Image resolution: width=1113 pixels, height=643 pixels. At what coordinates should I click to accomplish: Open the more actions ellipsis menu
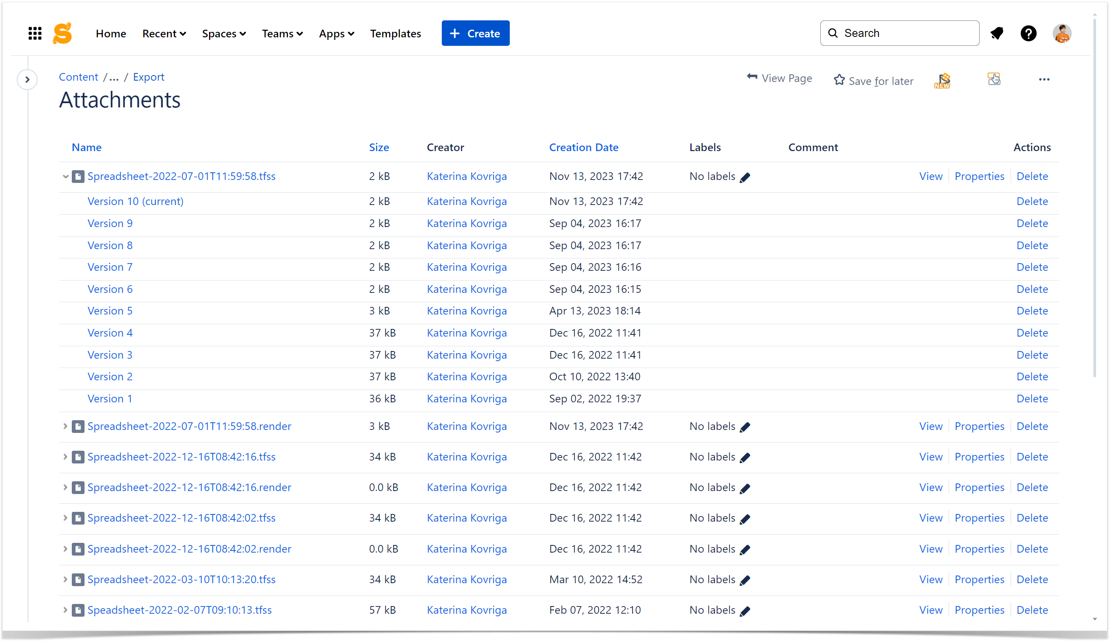tap(1044, 79)
